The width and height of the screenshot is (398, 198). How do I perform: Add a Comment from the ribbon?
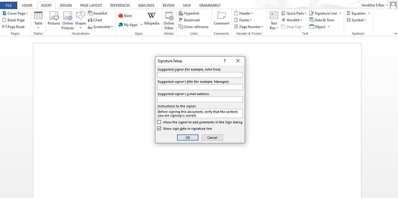(x=221, y=18)
